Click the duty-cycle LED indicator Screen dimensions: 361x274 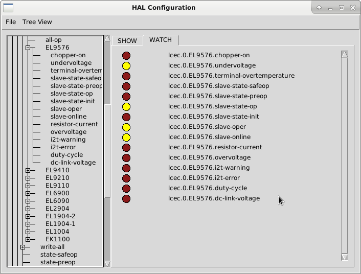[126, 189]
